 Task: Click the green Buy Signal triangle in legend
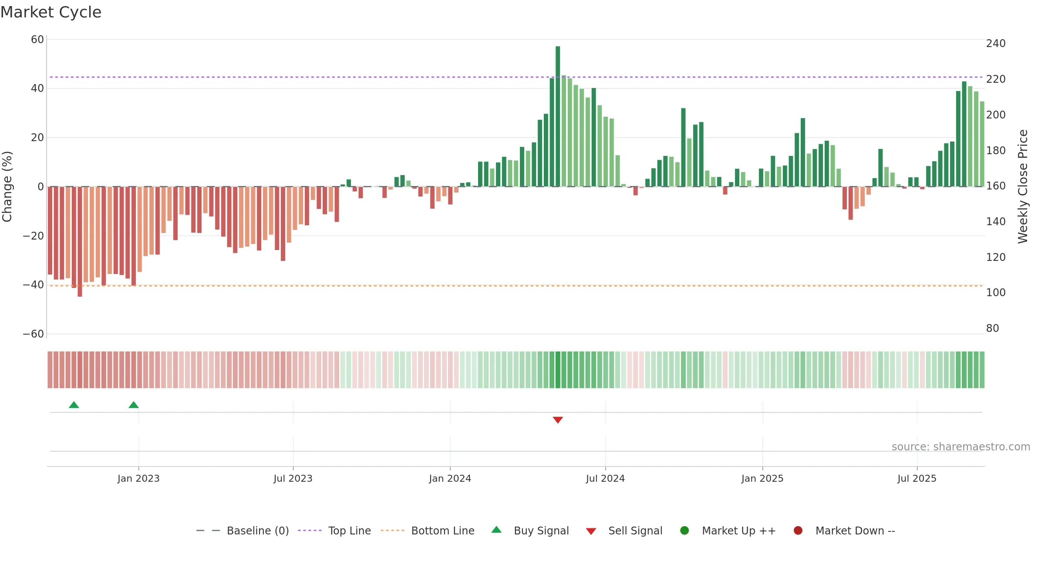(496, 530)
